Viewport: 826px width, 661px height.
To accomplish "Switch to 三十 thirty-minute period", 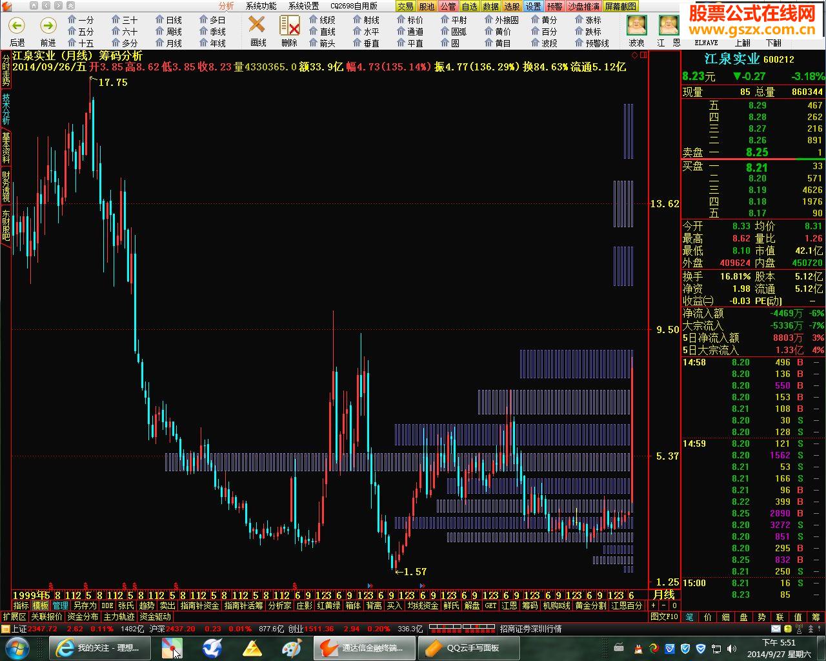I will click(125, 20).
